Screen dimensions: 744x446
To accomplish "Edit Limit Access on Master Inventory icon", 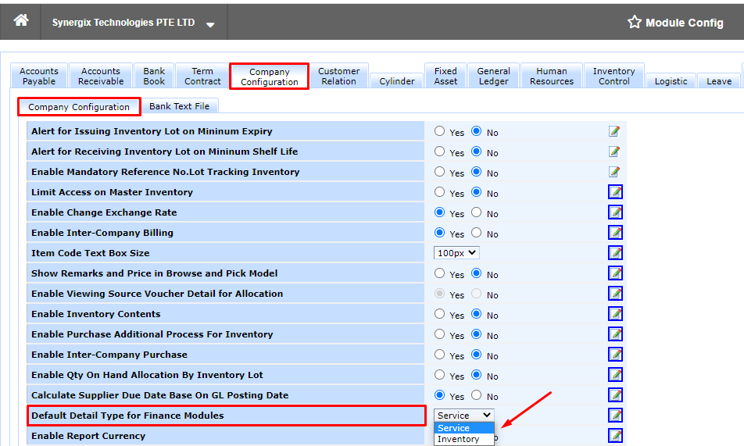I will [x=615, y=192].
